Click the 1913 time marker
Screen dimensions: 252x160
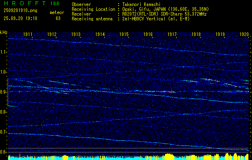76,35
